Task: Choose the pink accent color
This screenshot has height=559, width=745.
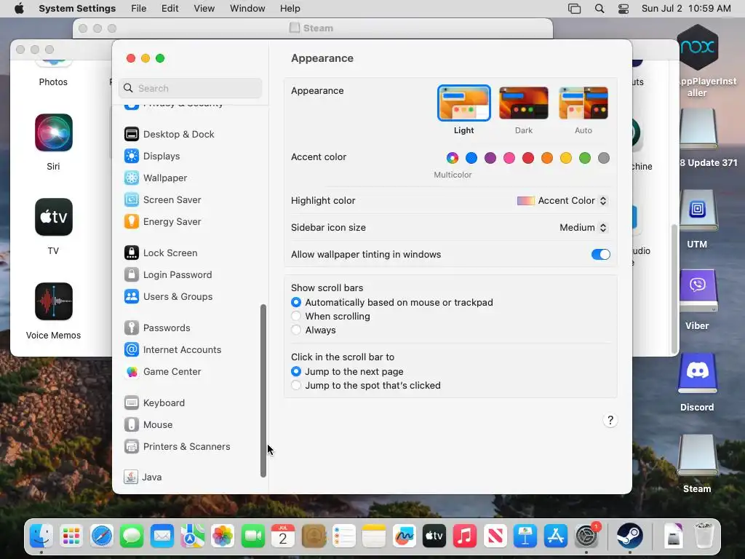Action: coord(509,158)
